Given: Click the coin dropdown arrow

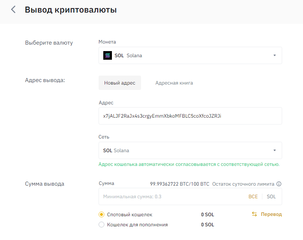Looking at the screenshot, I should pyautogui.click(x=275, y=55).
